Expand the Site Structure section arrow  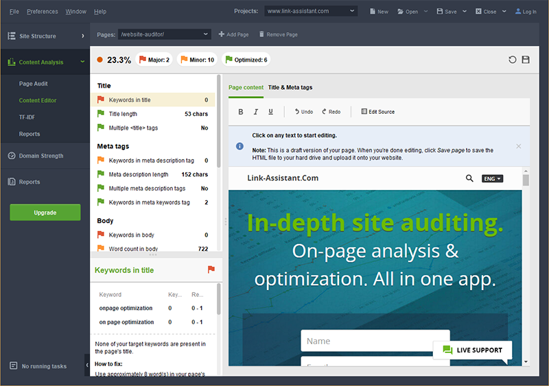click(x=82, y=36)
